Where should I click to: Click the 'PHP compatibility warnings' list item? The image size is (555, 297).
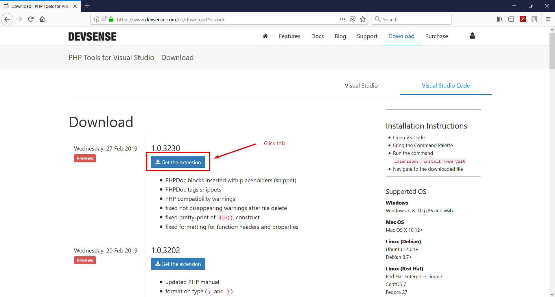click(200, 199)
